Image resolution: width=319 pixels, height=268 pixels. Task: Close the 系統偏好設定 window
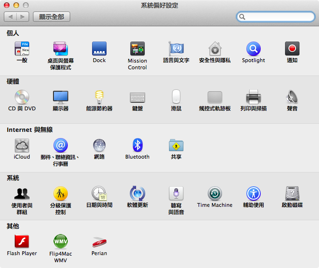[x=7, y=5]
